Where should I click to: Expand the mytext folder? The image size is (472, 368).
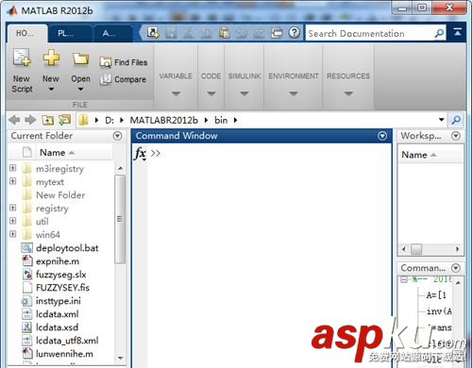coord(13,181)
